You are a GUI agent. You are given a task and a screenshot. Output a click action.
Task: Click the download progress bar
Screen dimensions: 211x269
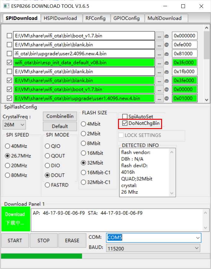pos(105,256)
